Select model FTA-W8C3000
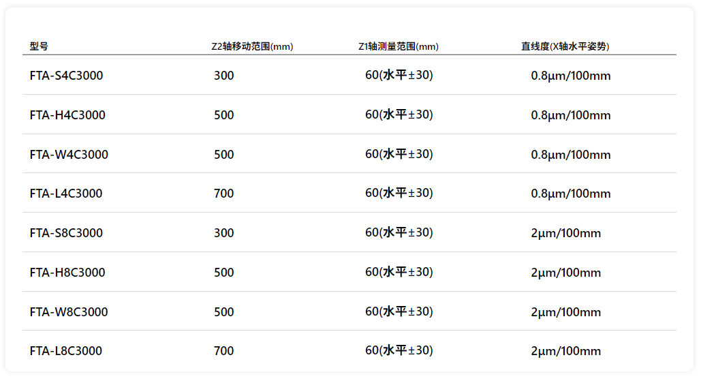Image resolution: width=701 pixels, height=381 pixels. [x=69, y=312]
